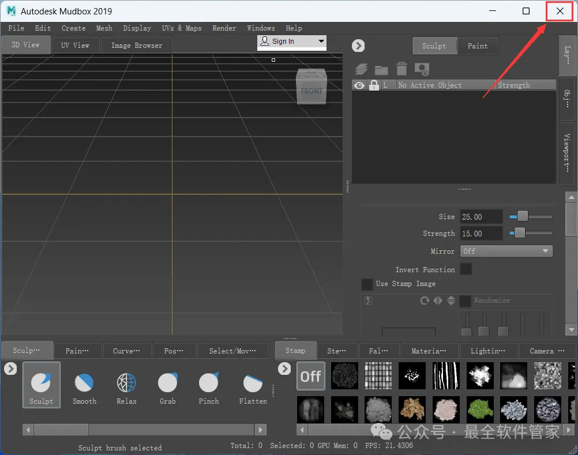Open the Curve tools tray tab
Image resolution: width=578 pixels, height=455 pixels.
pyautogui.click(x=126, y=351)
